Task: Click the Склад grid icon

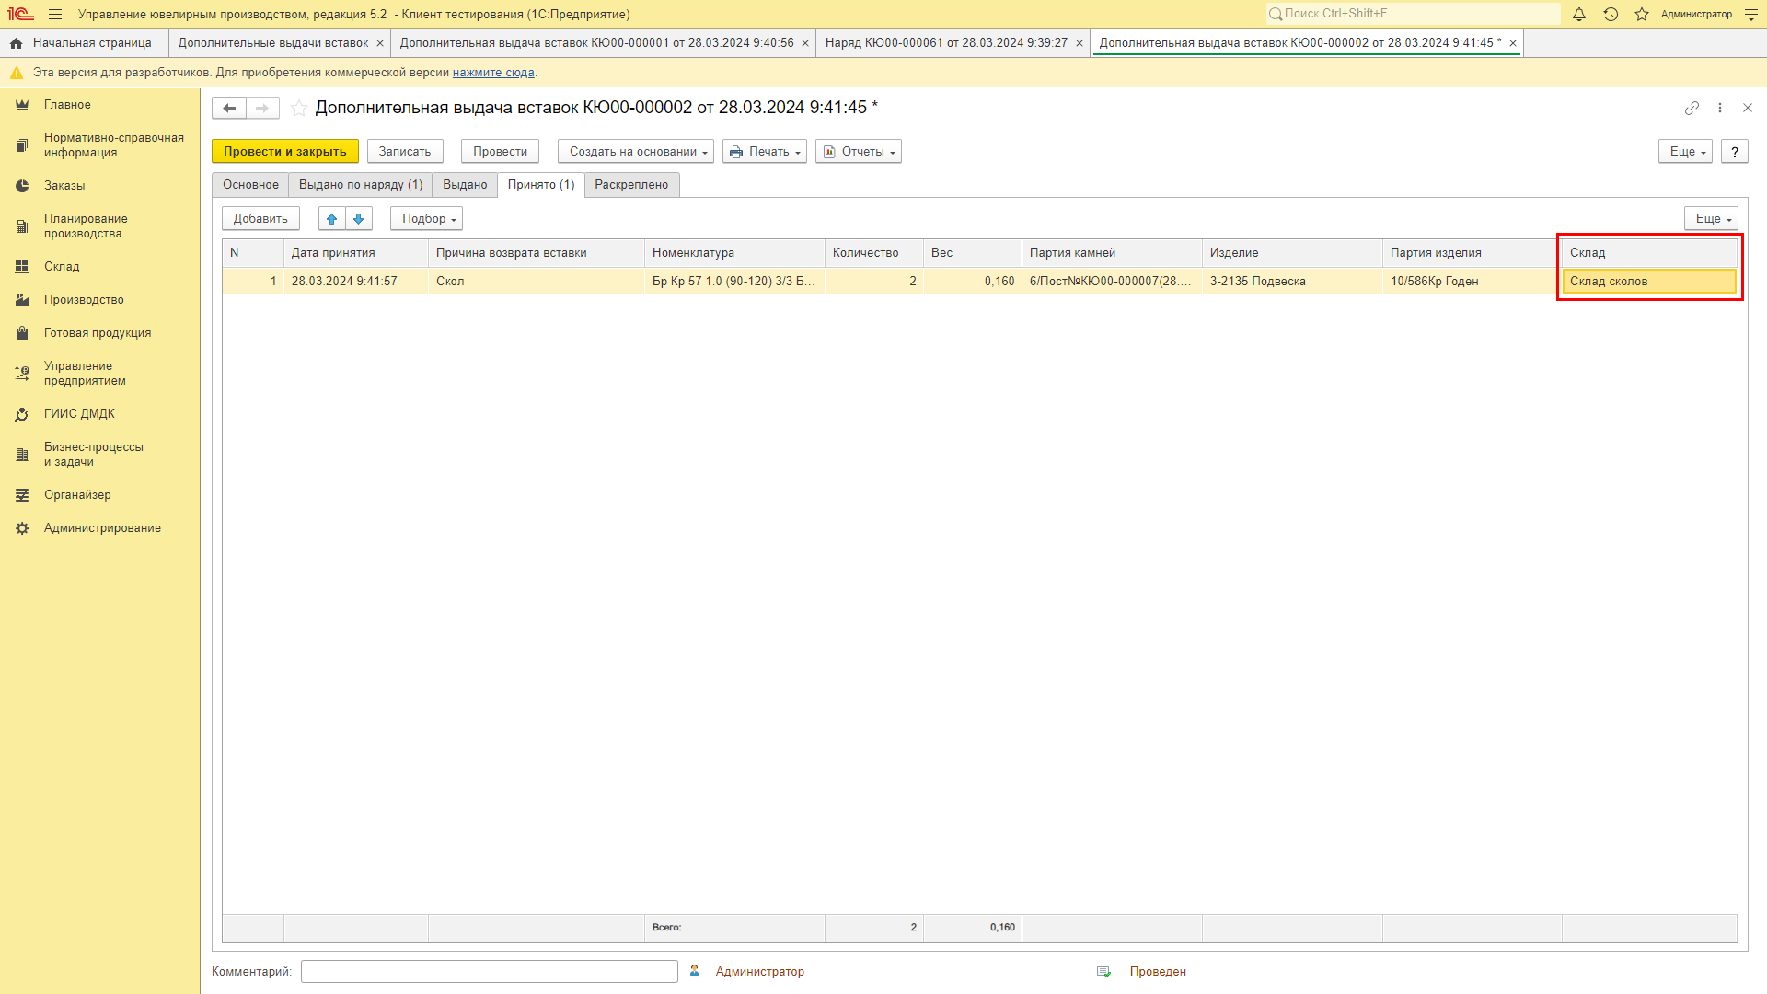Action: (x=22, y=267)
